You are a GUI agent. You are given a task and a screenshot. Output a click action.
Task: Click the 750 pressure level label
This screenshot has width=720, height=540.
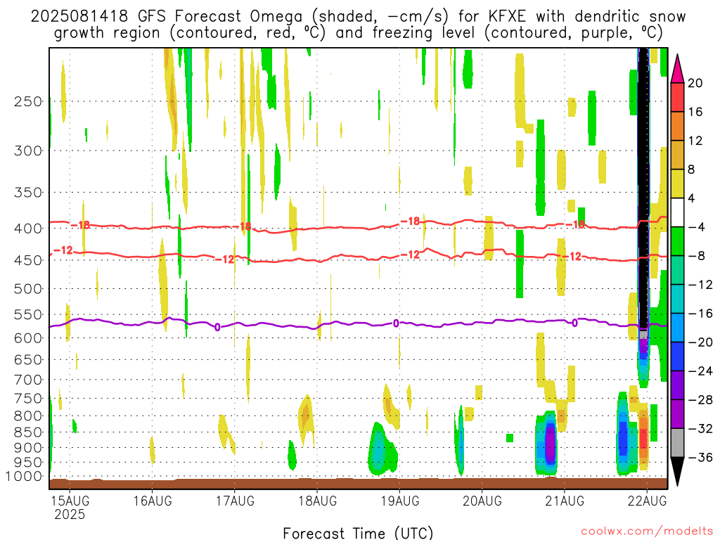(x=28, y=399)
